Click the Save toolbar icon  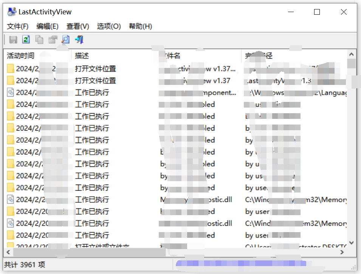[x=13, y=40]
